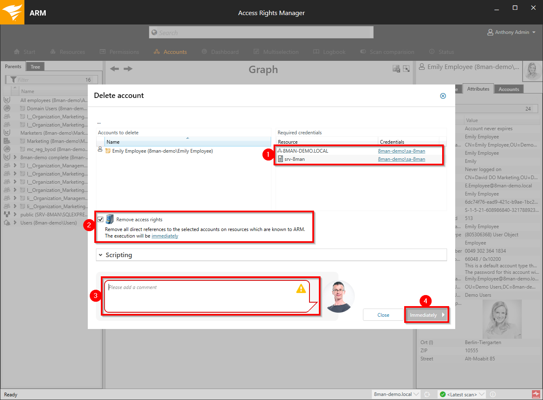This screenshot has width=543, height=400.
Task: Click the refresh icon in status bar
Action: coord(427,394)
